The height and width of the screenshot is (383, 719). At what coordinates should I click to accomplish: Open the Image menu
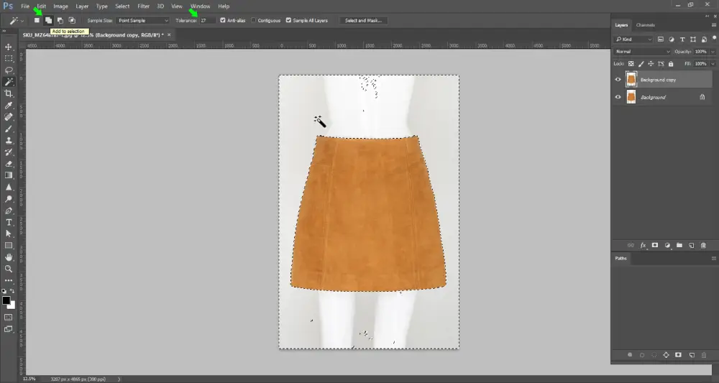60,6
